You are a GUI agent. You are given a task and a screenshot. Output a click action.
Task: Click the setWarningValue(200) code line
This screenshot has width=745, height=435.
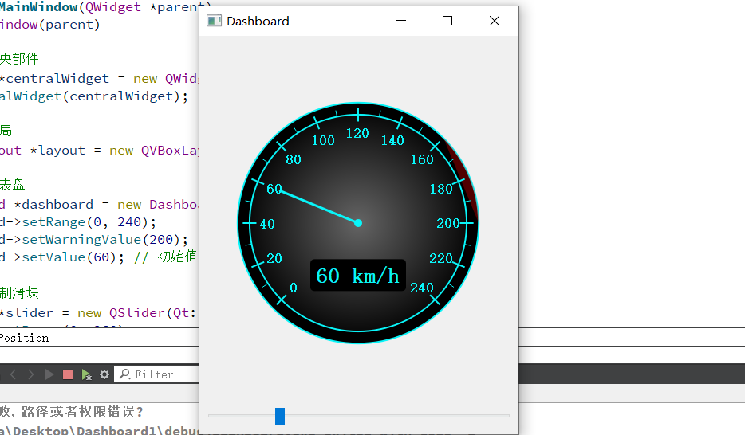tap(94, 240)
